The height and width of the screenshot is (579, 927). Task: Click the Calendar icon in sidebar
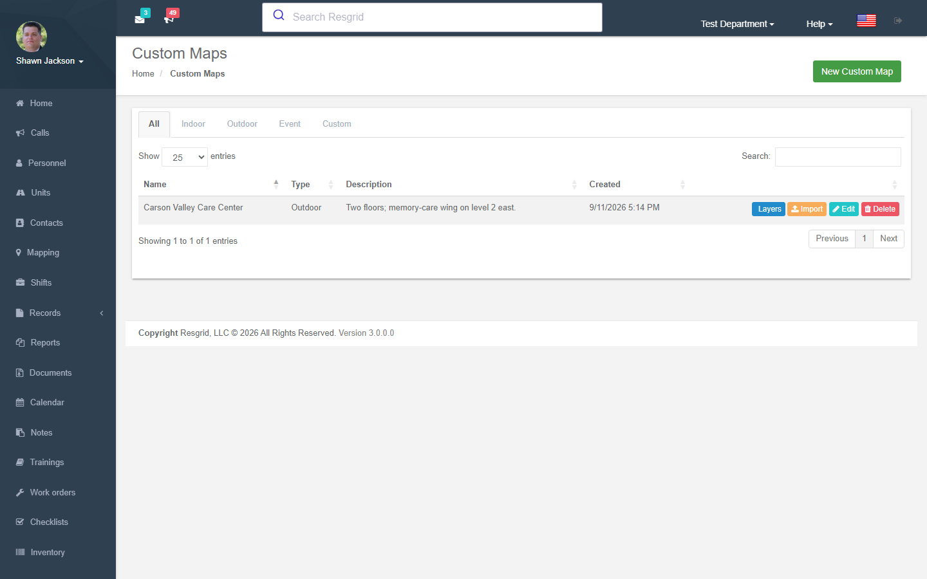click(20, 403)
